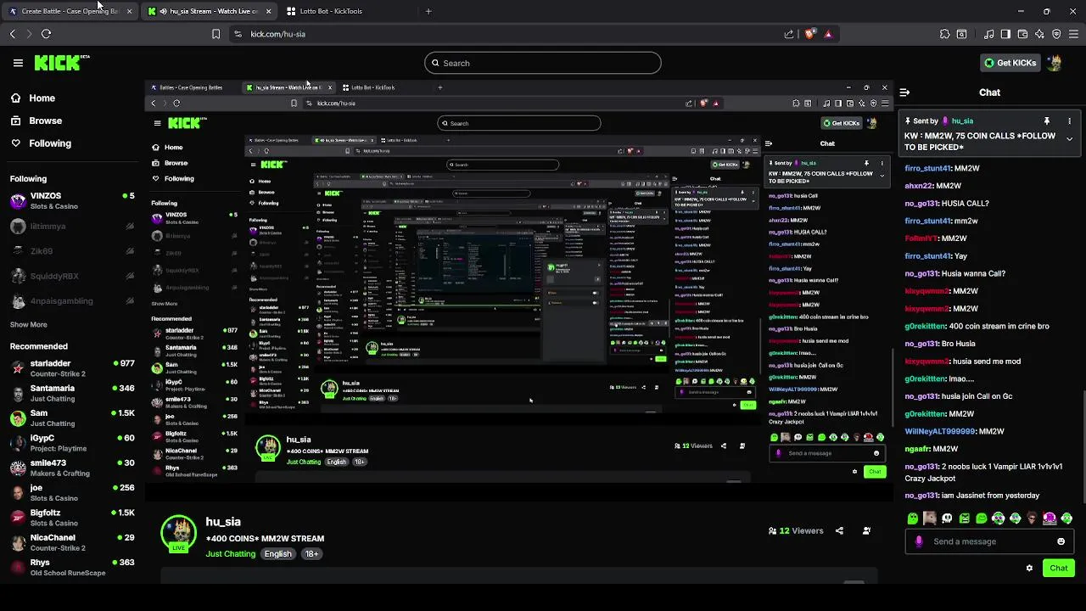Open the Rhys Old School RuneScape channel
This screenshot has height=611, width=1086.
click(x=72, y=568)
